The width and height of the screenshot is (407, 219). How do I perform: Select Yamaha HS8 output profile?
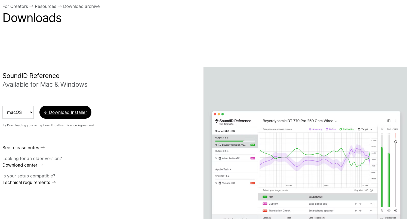[229, 183]
